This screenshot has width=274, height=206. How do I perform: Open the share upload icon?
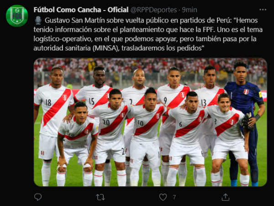226,197
